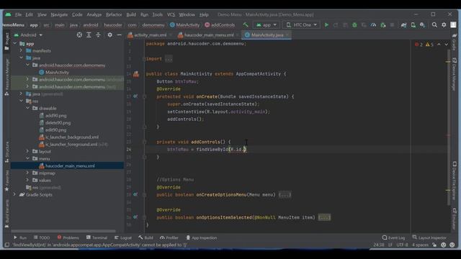
Task: Click the class gutter icon beside MainActivity
Action: click(136, 74)
